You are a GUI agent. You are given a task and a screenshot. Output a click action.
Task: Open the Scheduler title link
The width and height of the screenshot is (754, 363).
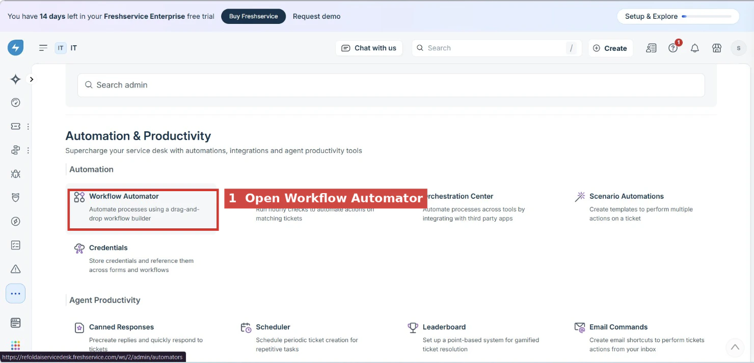(273, 327)
